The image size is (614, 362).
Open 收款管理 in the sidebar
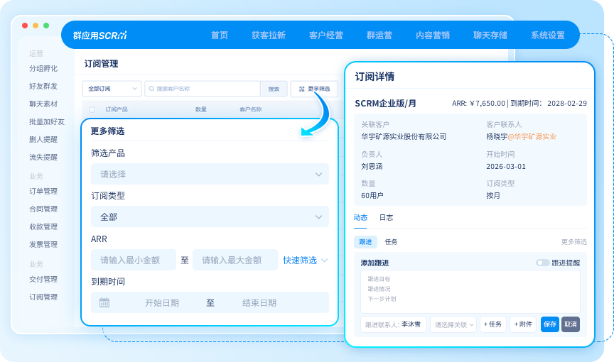point(43,226)
